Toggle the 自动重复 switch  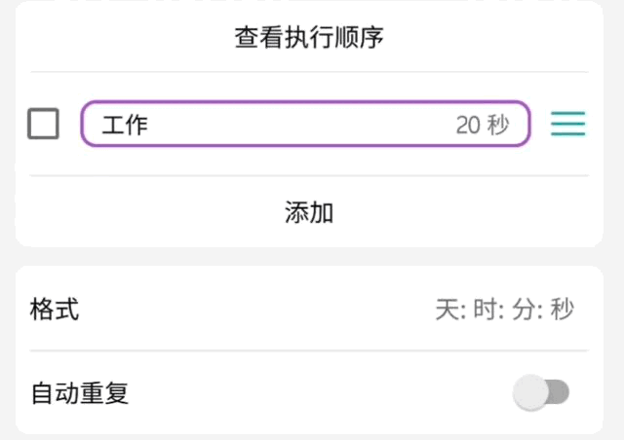(x=541, y=393)
